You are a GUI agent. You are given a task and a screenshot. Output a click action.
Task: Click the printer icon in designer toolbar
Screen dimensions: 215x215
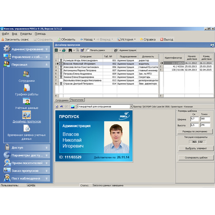tap(63, 51)
